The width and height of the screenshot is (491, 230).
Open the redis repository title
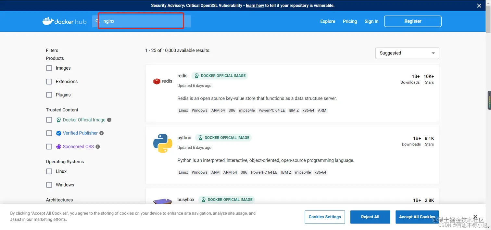point(182,76)
